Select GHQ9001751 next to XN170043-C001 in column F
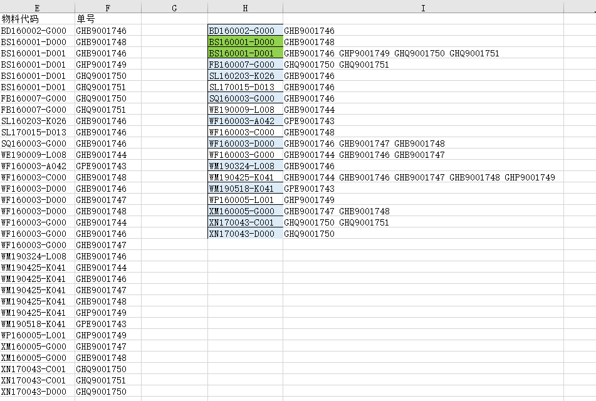 pyautogui.click(x=108, y=380)
